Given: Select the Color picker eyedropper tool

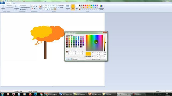Looking at the screenshot, I should pyautogui.click(x=34, y=9).
